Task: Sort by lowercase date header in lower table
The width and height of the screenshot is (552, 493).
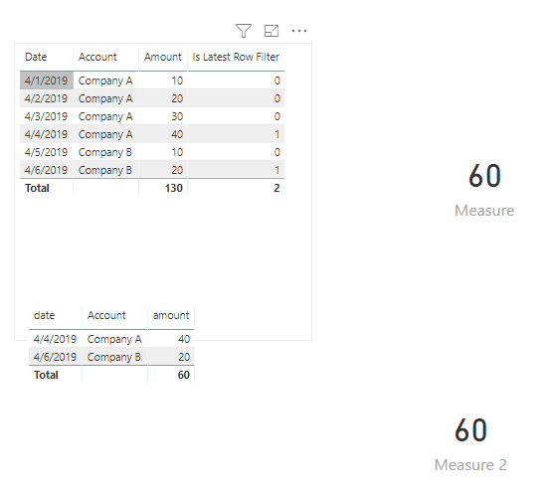Action: [x=45, y=315]
